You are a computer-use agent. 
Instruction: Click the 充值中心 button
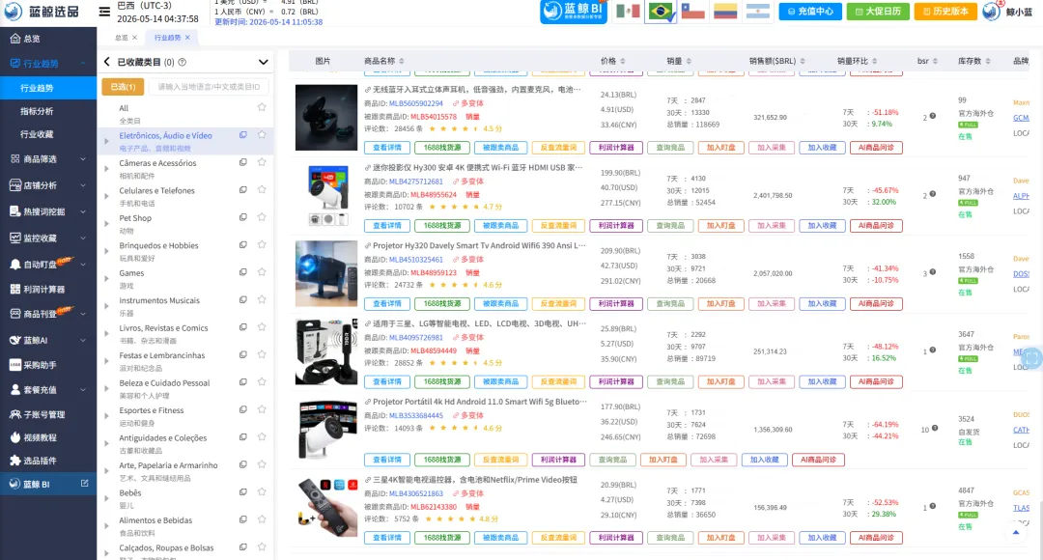coord(810,12)
